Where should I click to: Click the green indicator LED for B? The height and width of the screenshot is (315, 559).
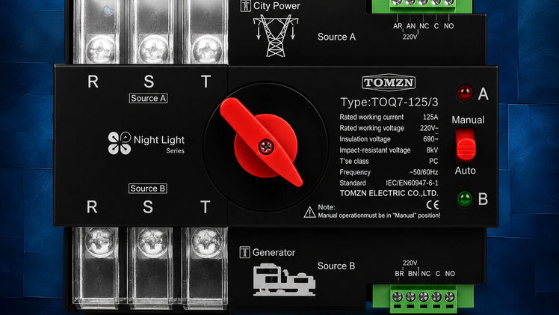pyautogui.click(x=465, y=199)
